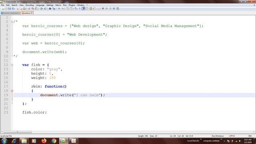
Task: Undo the last edit with the Undo icon
Action: point(41,8)
